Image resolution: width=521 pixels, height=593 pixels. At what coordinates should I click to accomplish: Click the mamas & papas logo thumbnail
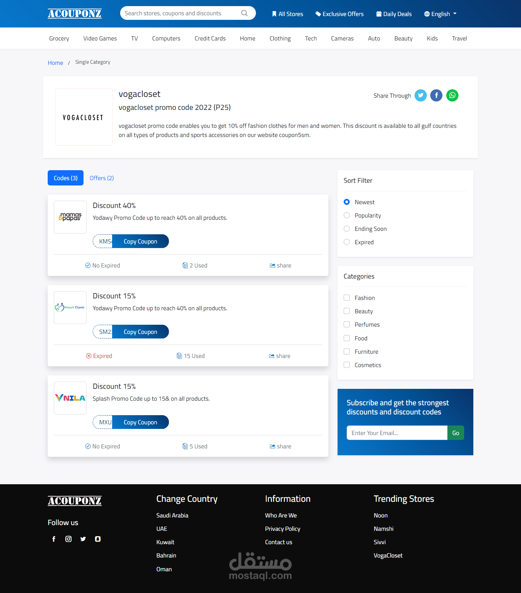(70, 217)
